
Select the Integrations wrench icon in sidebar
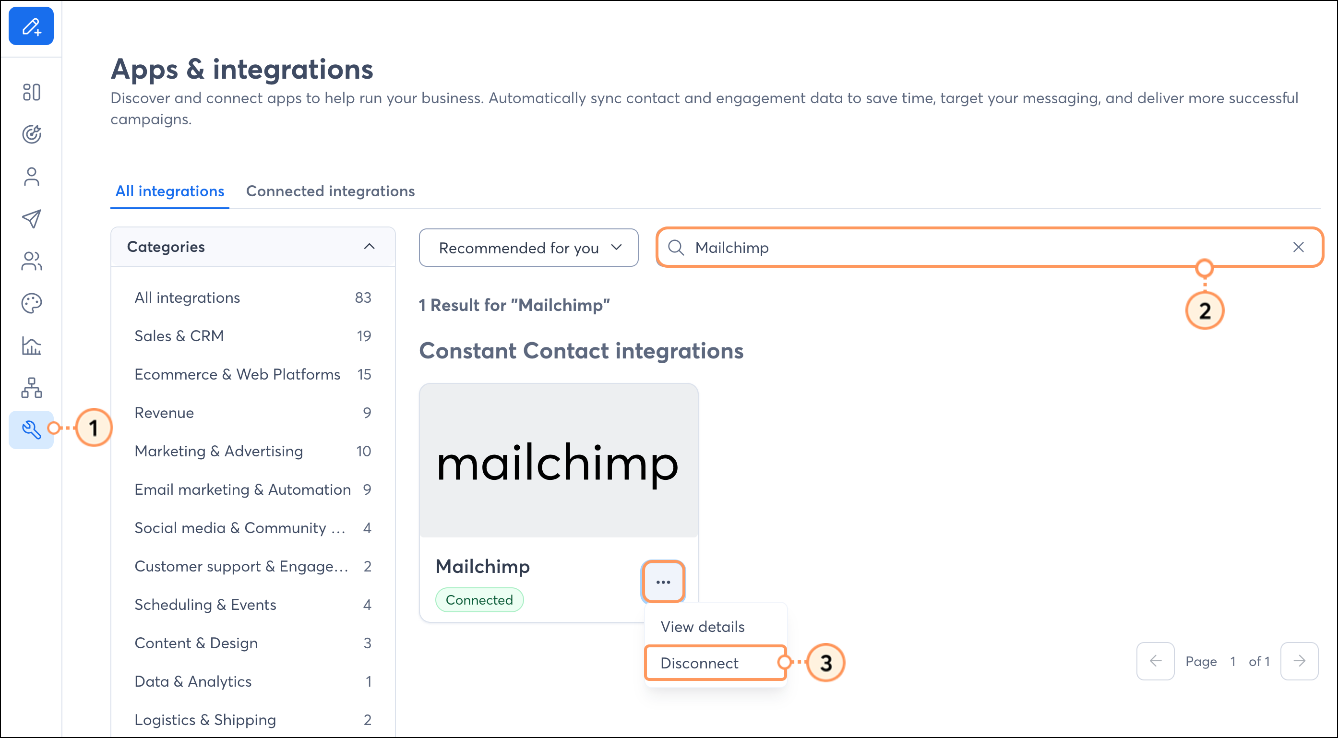[31, 429]
